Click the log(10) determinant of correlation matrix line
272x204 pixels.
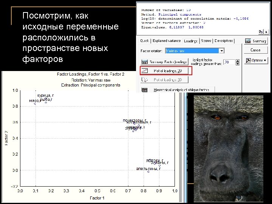click(x=195, y=19)
